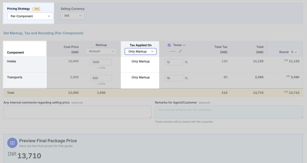Screen dimensions: 307x163
Task: Click the Hotels 'Only Markup' cell
Action: pos(141,61)
